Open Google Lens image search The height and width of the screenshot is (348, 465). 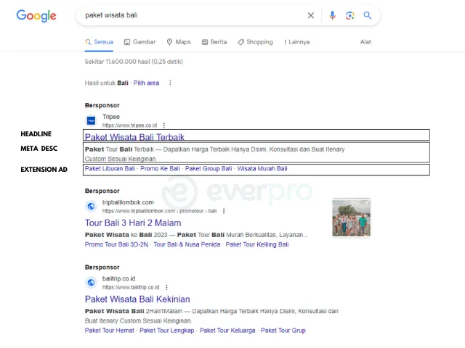(x=350, y=15)
